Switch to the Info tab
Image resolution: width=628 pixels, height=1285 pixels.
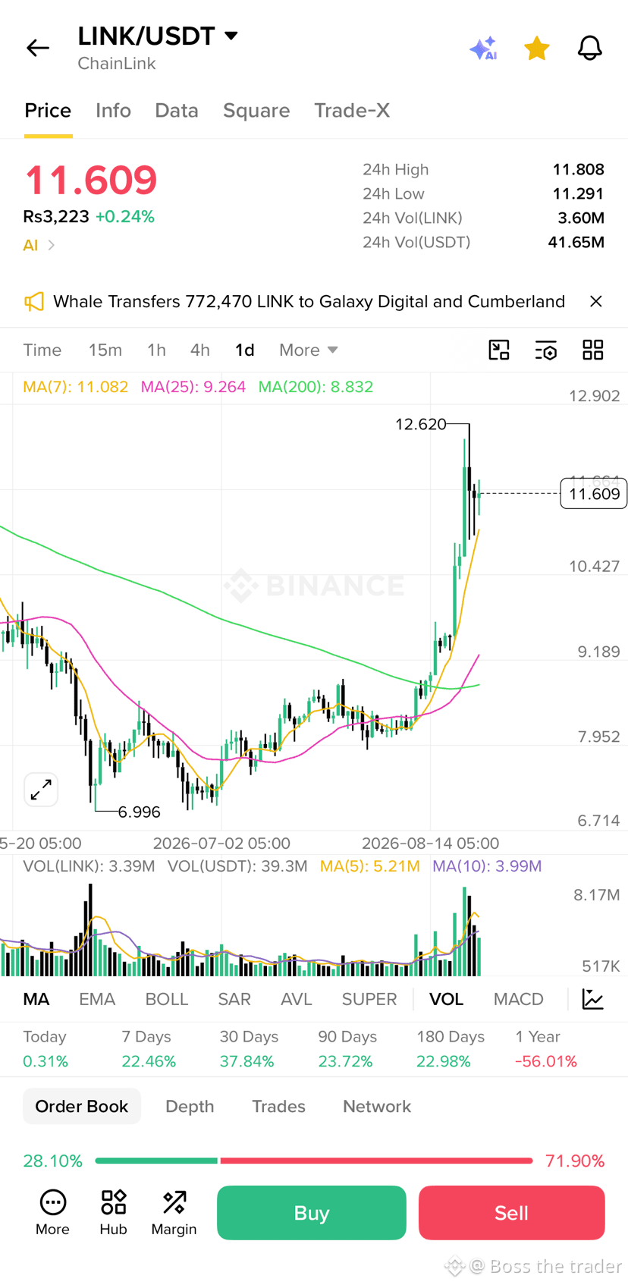(x=113, y=111)
